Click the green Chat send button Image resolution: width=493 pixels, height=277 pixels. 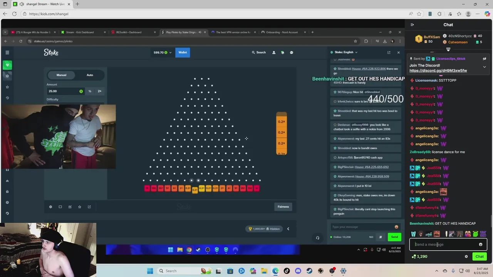(480, 257)
